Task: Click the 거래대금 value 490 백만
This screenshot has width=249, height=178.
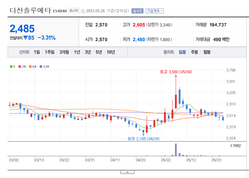Action: click(x=221, y=39)
